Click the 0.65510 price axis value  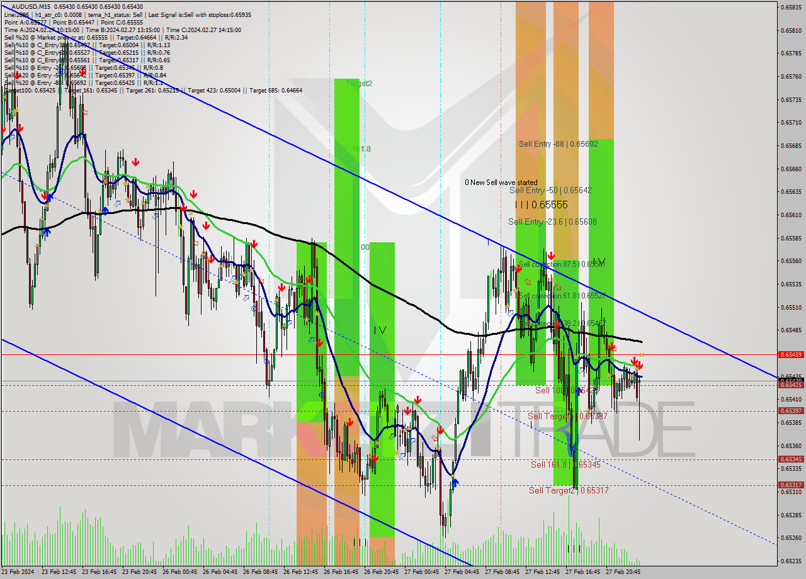pos(792,307)
